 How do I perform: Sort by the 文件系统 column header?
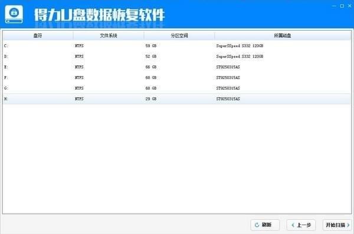[109, 35]
